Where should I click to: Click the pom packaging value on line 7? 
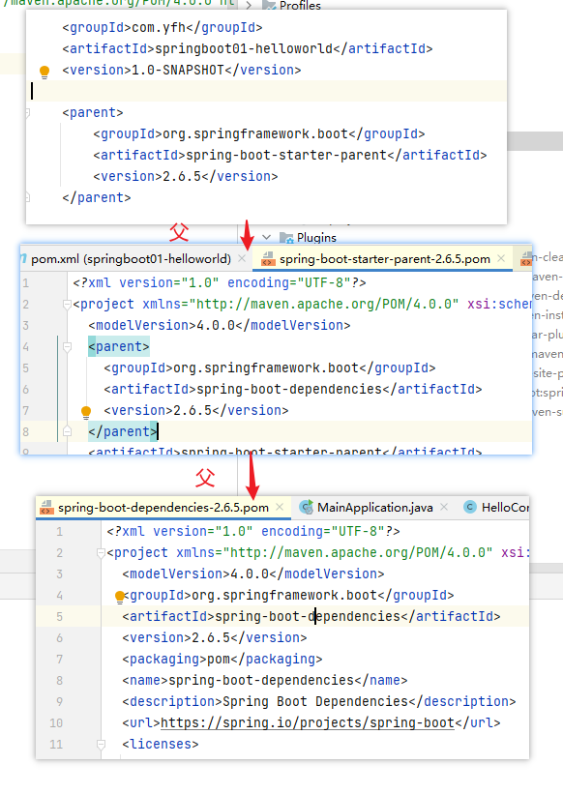tap(219, 659)
